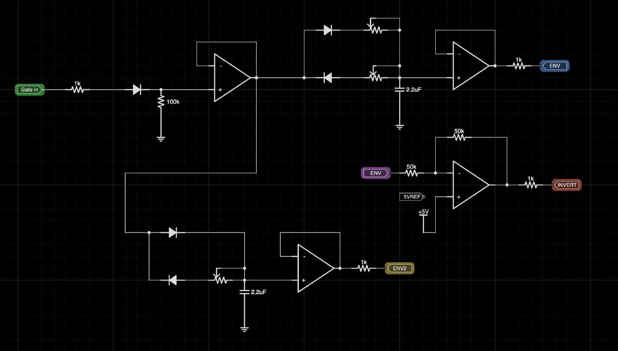This screenshot has height=351, width=618.
Task: Select the upper diode in the ENV2 branch
Action: [x=173, y=233]
